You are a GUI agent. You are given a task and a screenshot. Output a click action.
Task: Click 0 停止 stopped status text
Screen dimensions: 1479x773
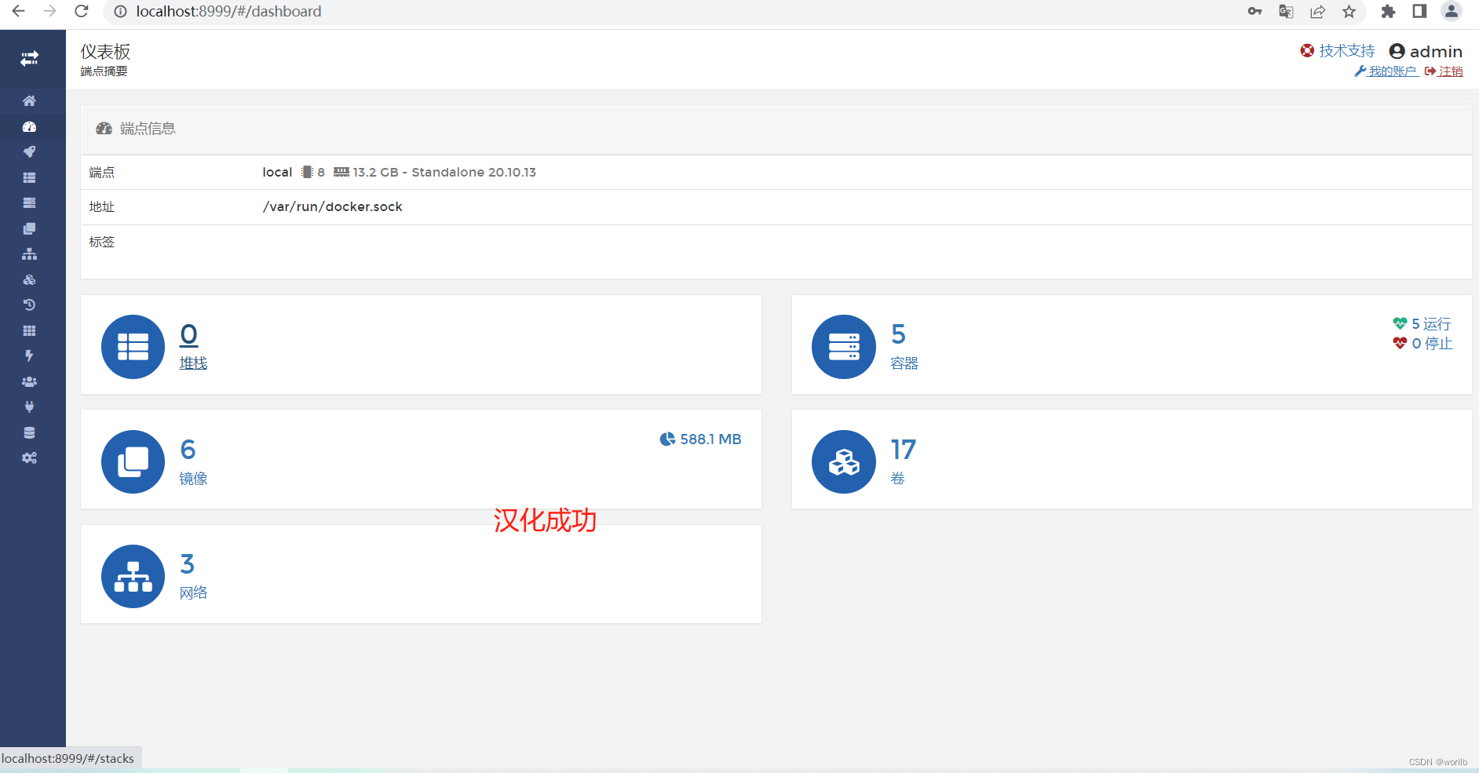click(x=1432, y=344)
